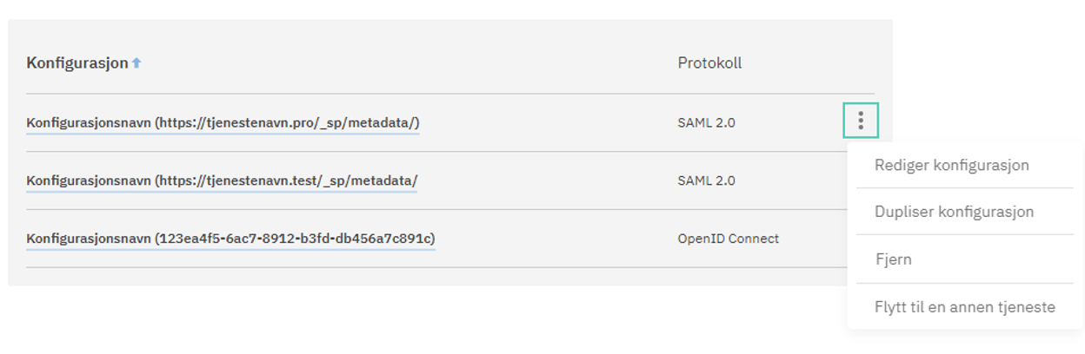The height and width of the screenshot is (354, 1085).
Task: Click the word Konfigurasjonsnavn in the first row
Action: (89, 123)
